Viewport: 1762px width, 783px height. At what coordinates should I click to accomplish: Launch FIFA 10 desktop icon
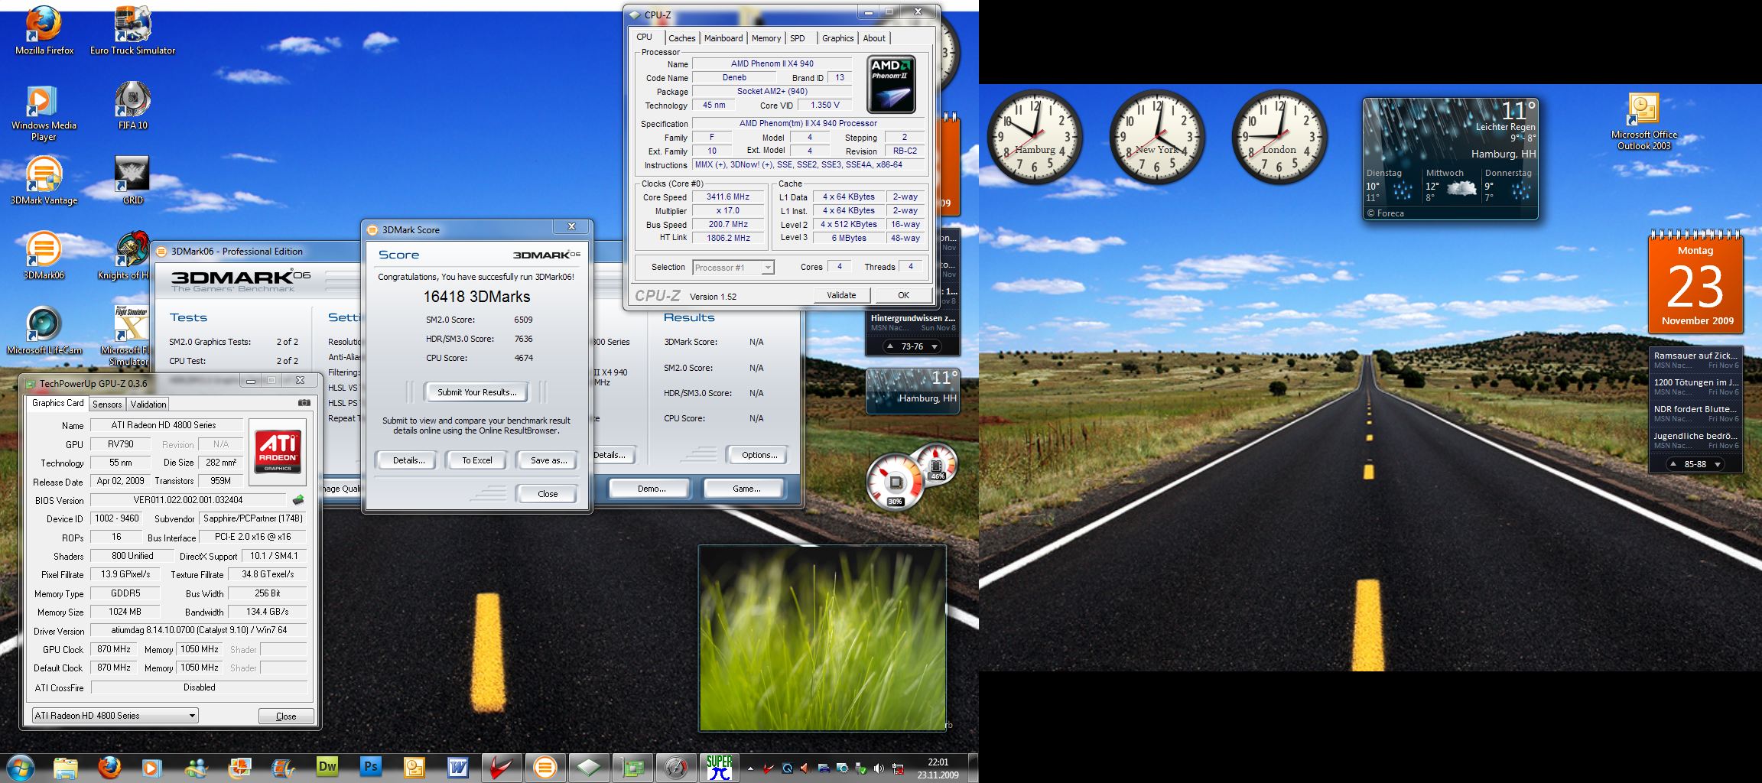pyautogui.click(x=132, y=106)
